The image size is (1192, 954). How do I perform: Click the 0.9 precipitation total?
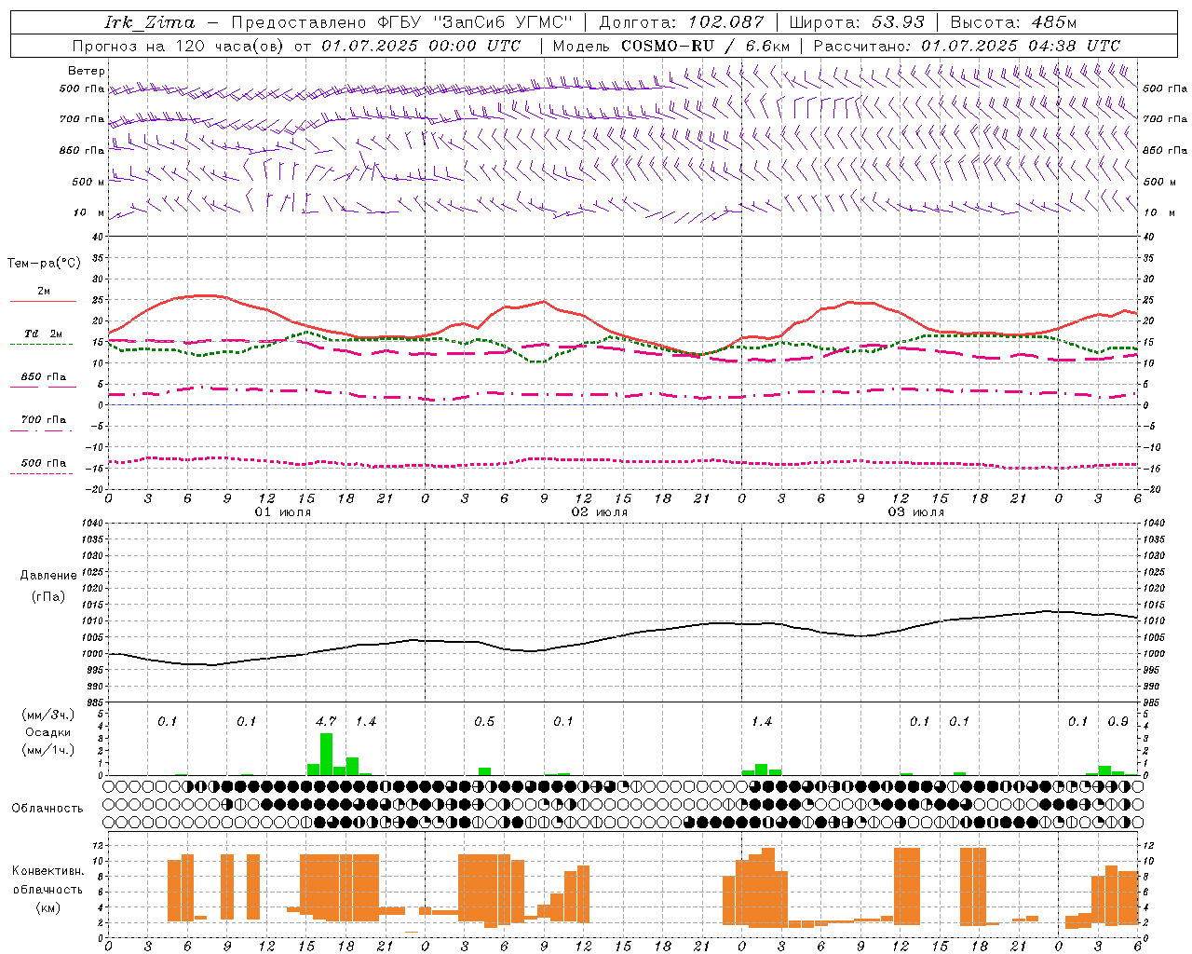(1117, 722)
